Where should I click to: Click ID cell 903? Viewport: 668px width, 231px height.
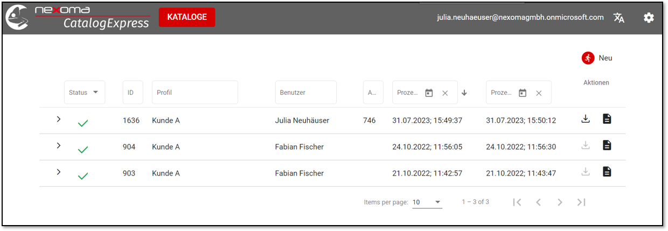(x=129, y=173)
